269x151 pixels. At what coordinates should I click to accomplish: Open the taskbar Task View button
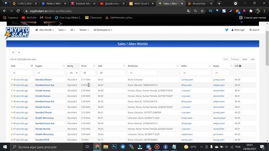[87, 147]
